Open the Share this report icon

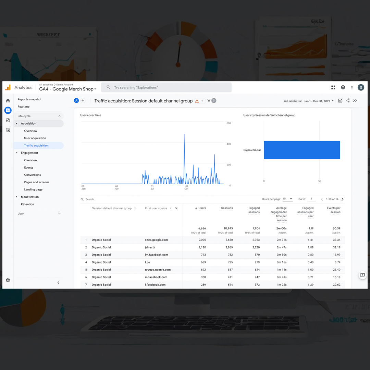click(x=347, y=100)
